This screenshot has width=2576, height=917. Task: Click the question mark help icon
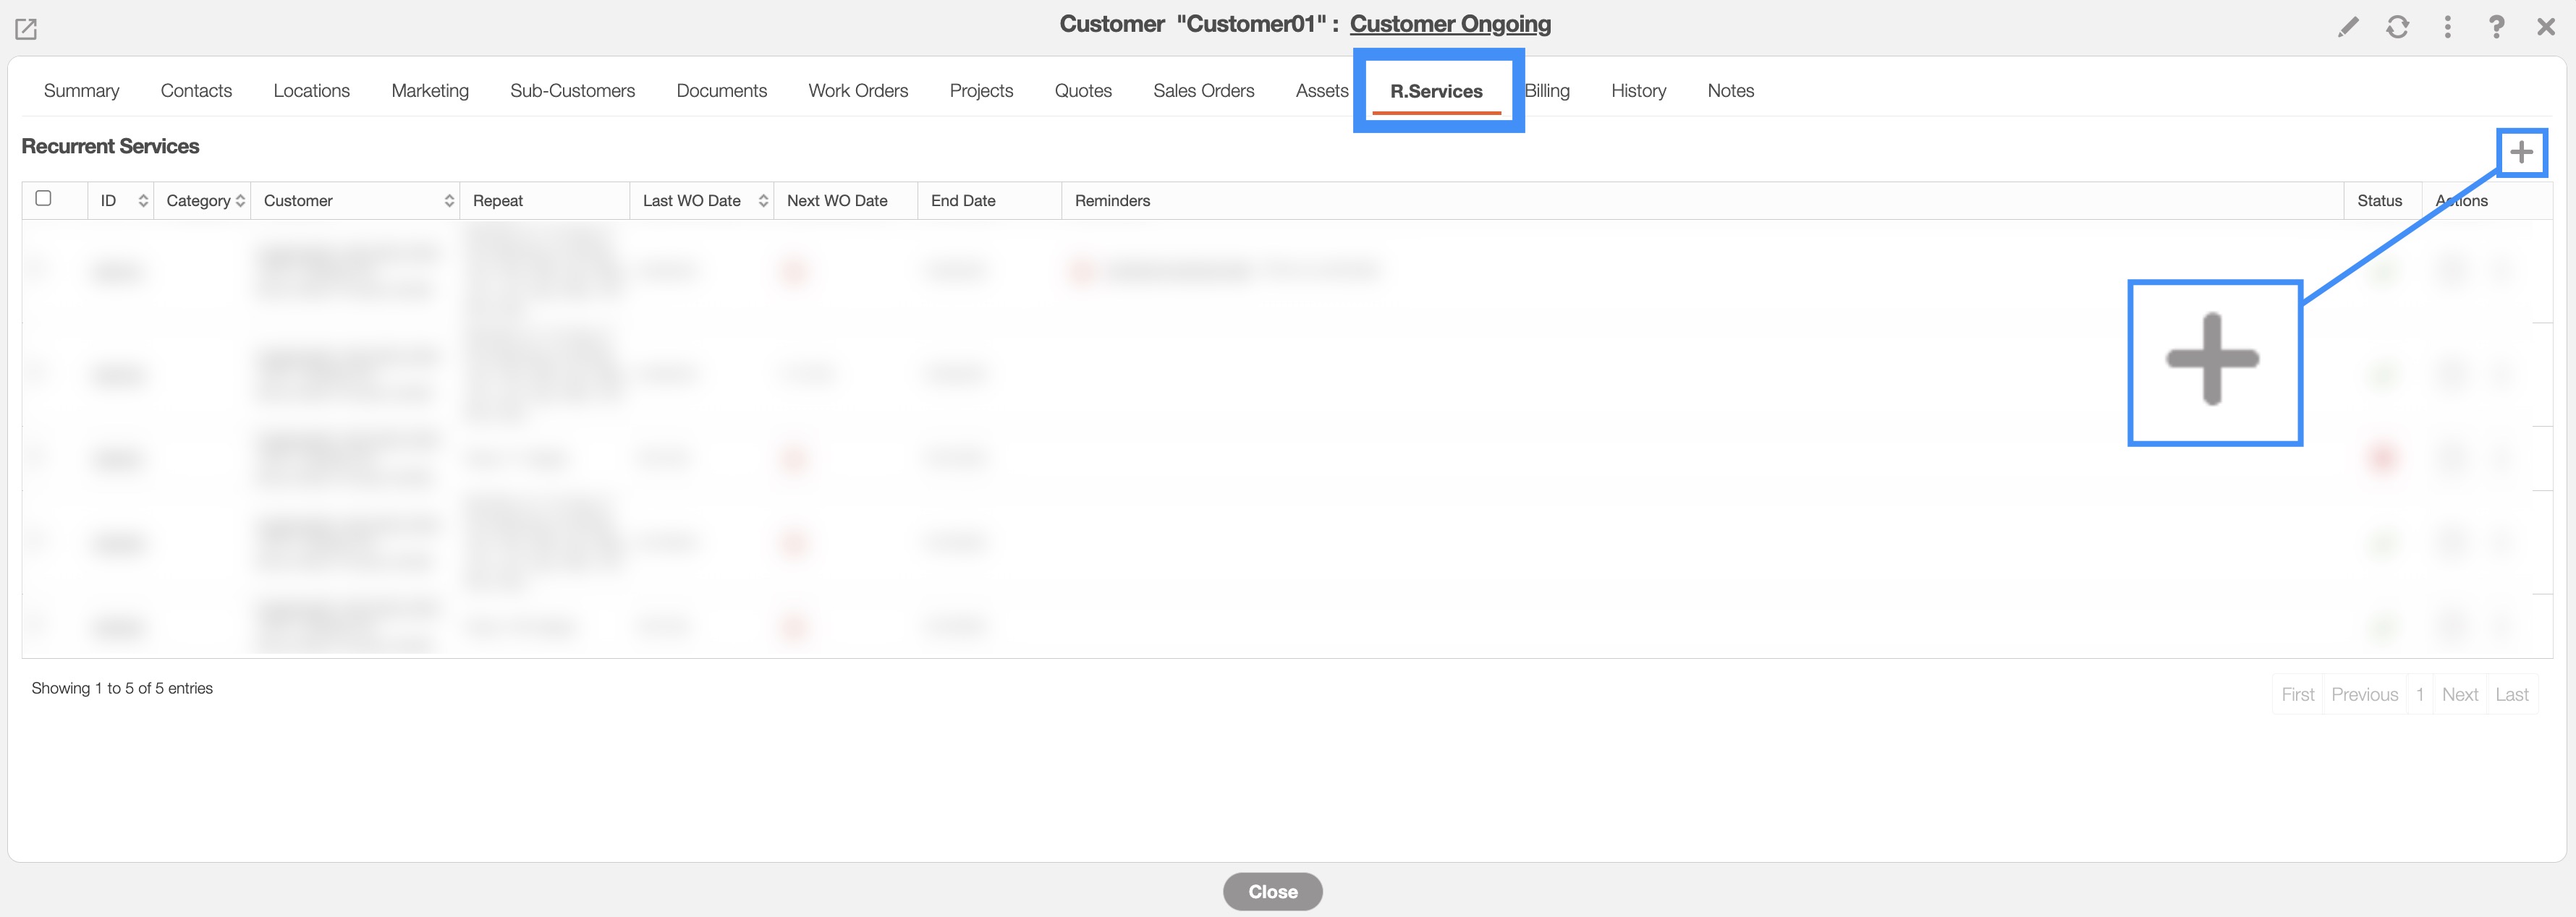coord(2496,27)
